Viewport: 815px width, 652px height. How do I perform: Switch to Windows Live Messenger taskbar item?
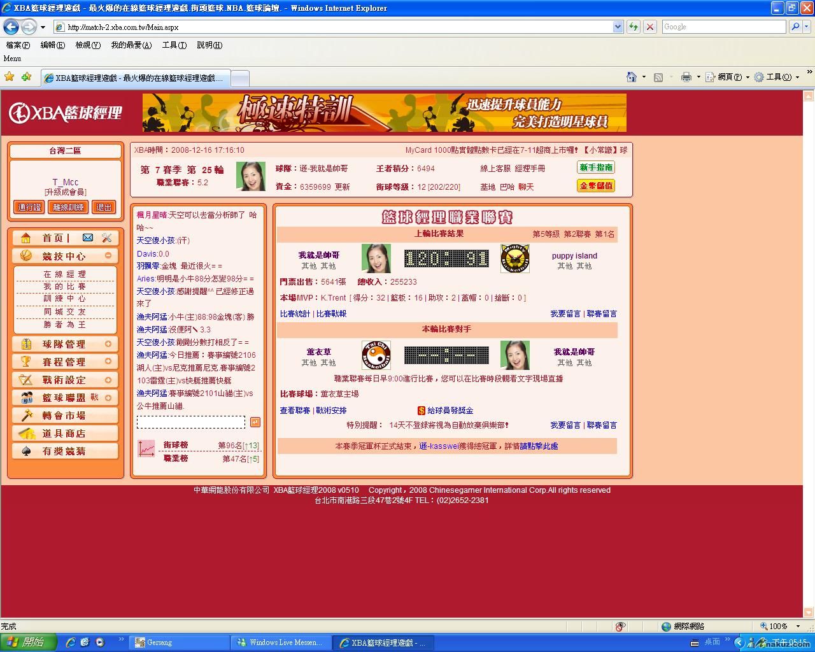(281, 642)
